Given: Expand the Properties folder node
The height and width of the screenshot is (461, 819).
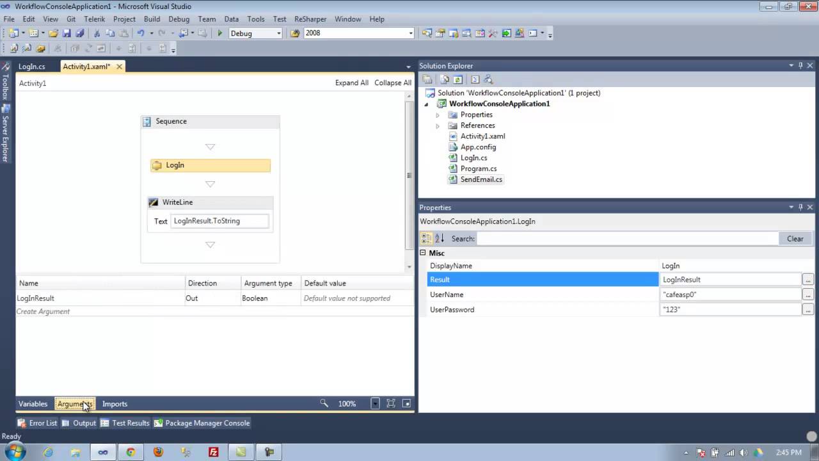Looking at the screenshot, I should tap(438, 115).
